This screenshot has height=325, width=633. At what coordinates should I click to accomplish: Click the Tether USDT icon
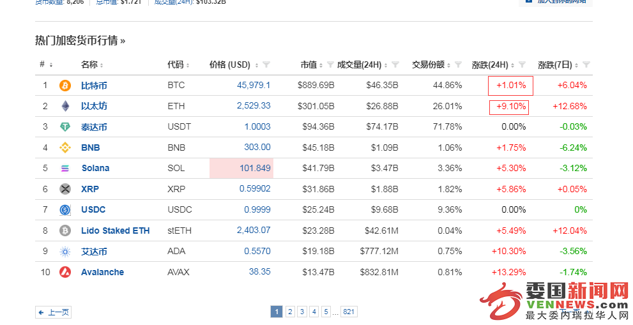tap(65, 127)
